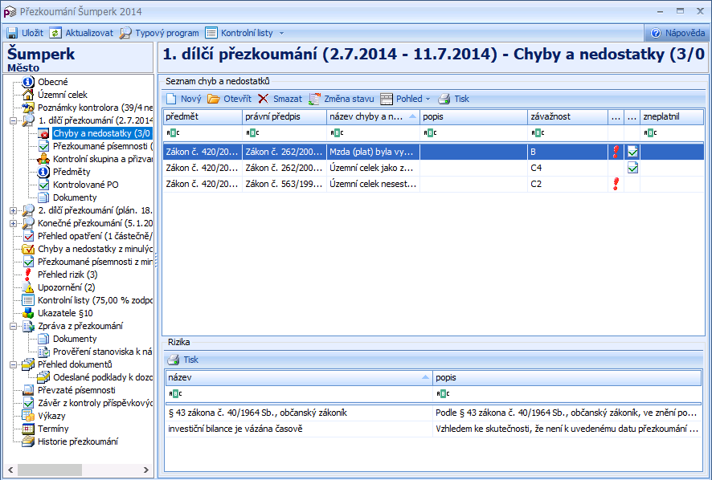The width and height of the screenshot is (712, 480).
Task: Click the Aktualizovat refresh icon
Action: coord(55,33)
